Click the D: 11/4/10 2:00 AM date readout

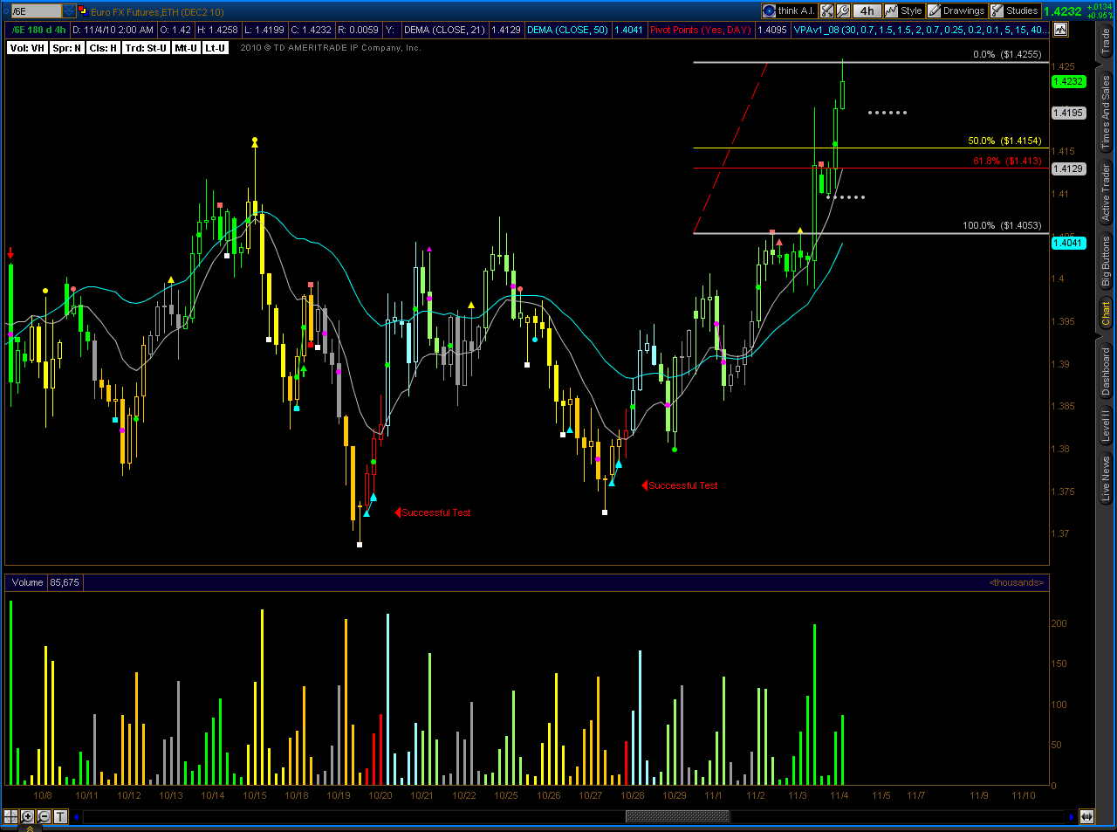tap(113, 30)
